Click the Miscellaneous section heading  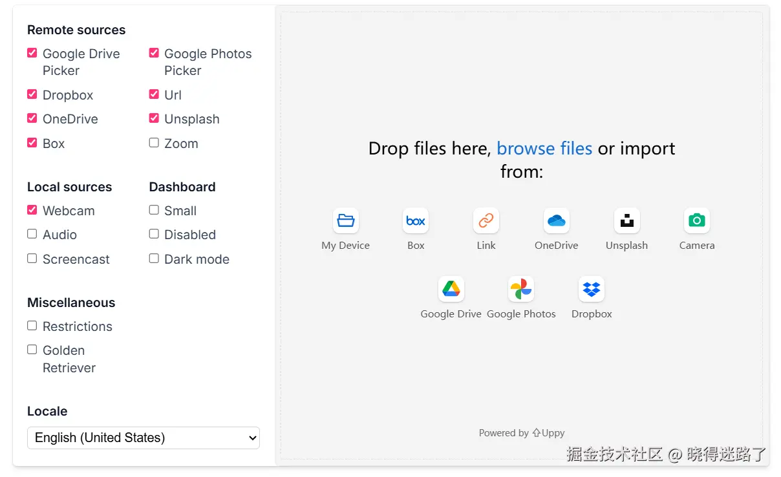tap(71, 302)
